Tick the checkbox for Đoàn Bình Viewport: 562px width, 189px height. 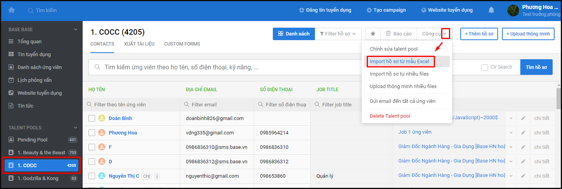click(92, 118)
